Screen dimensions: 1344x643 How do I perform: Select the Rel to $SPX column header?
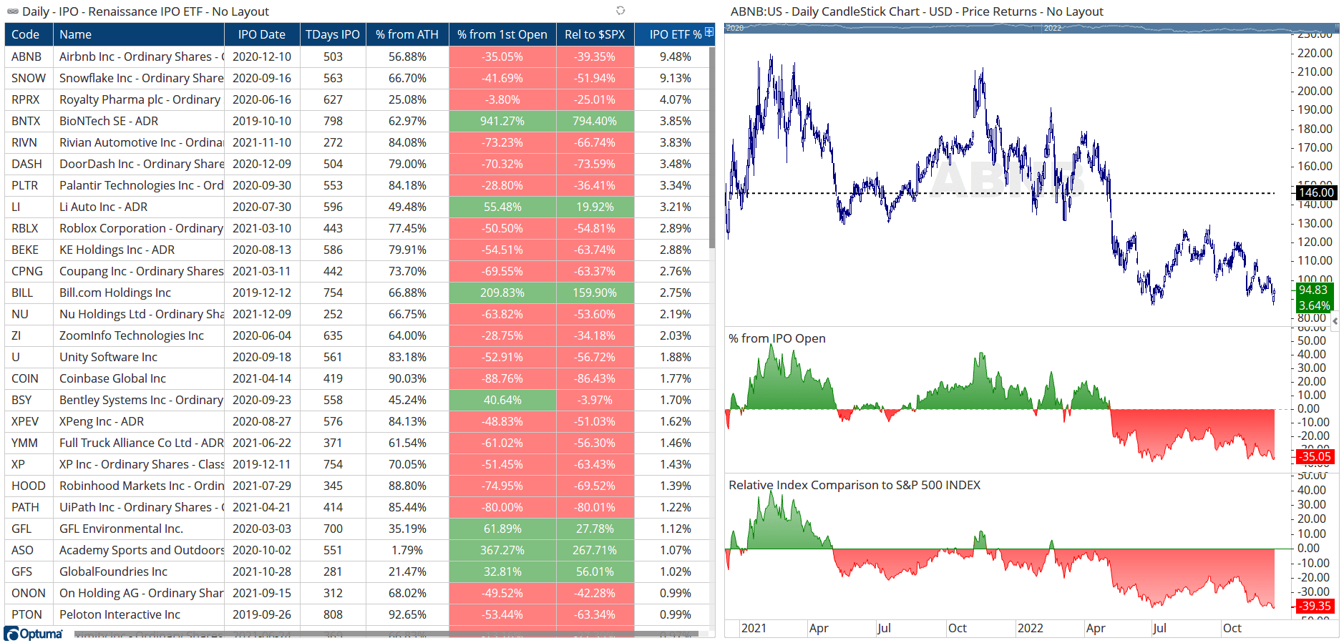pos(595,34)
